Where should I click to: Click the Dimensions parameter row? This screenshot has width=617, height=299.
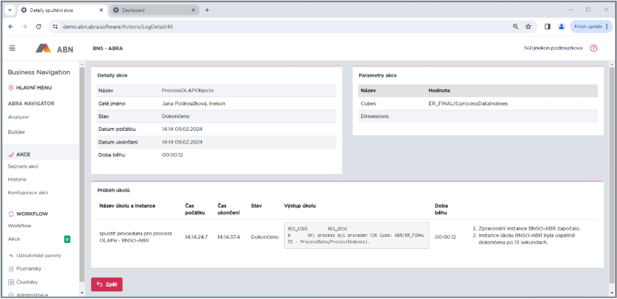pos(478,116)
